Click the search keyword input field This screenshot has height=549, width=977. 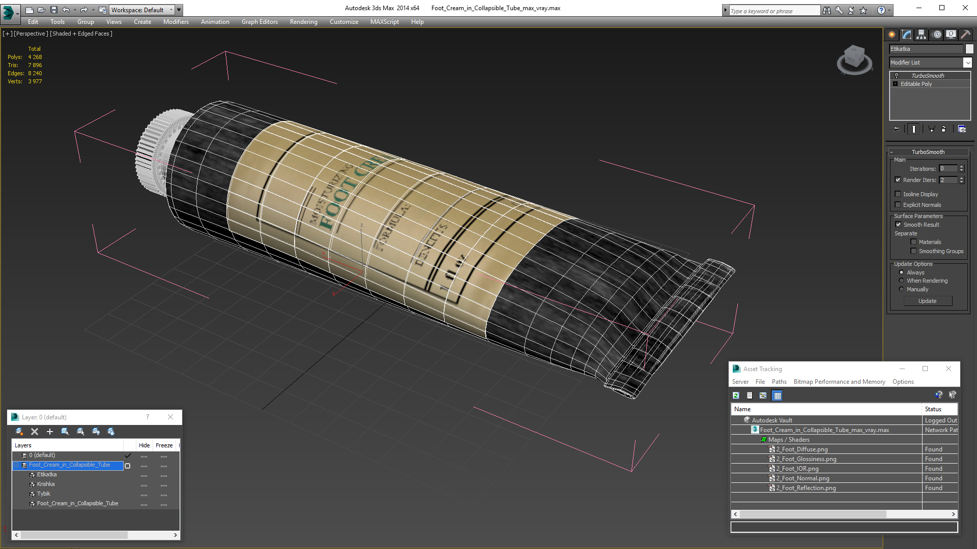click(774, 11)
